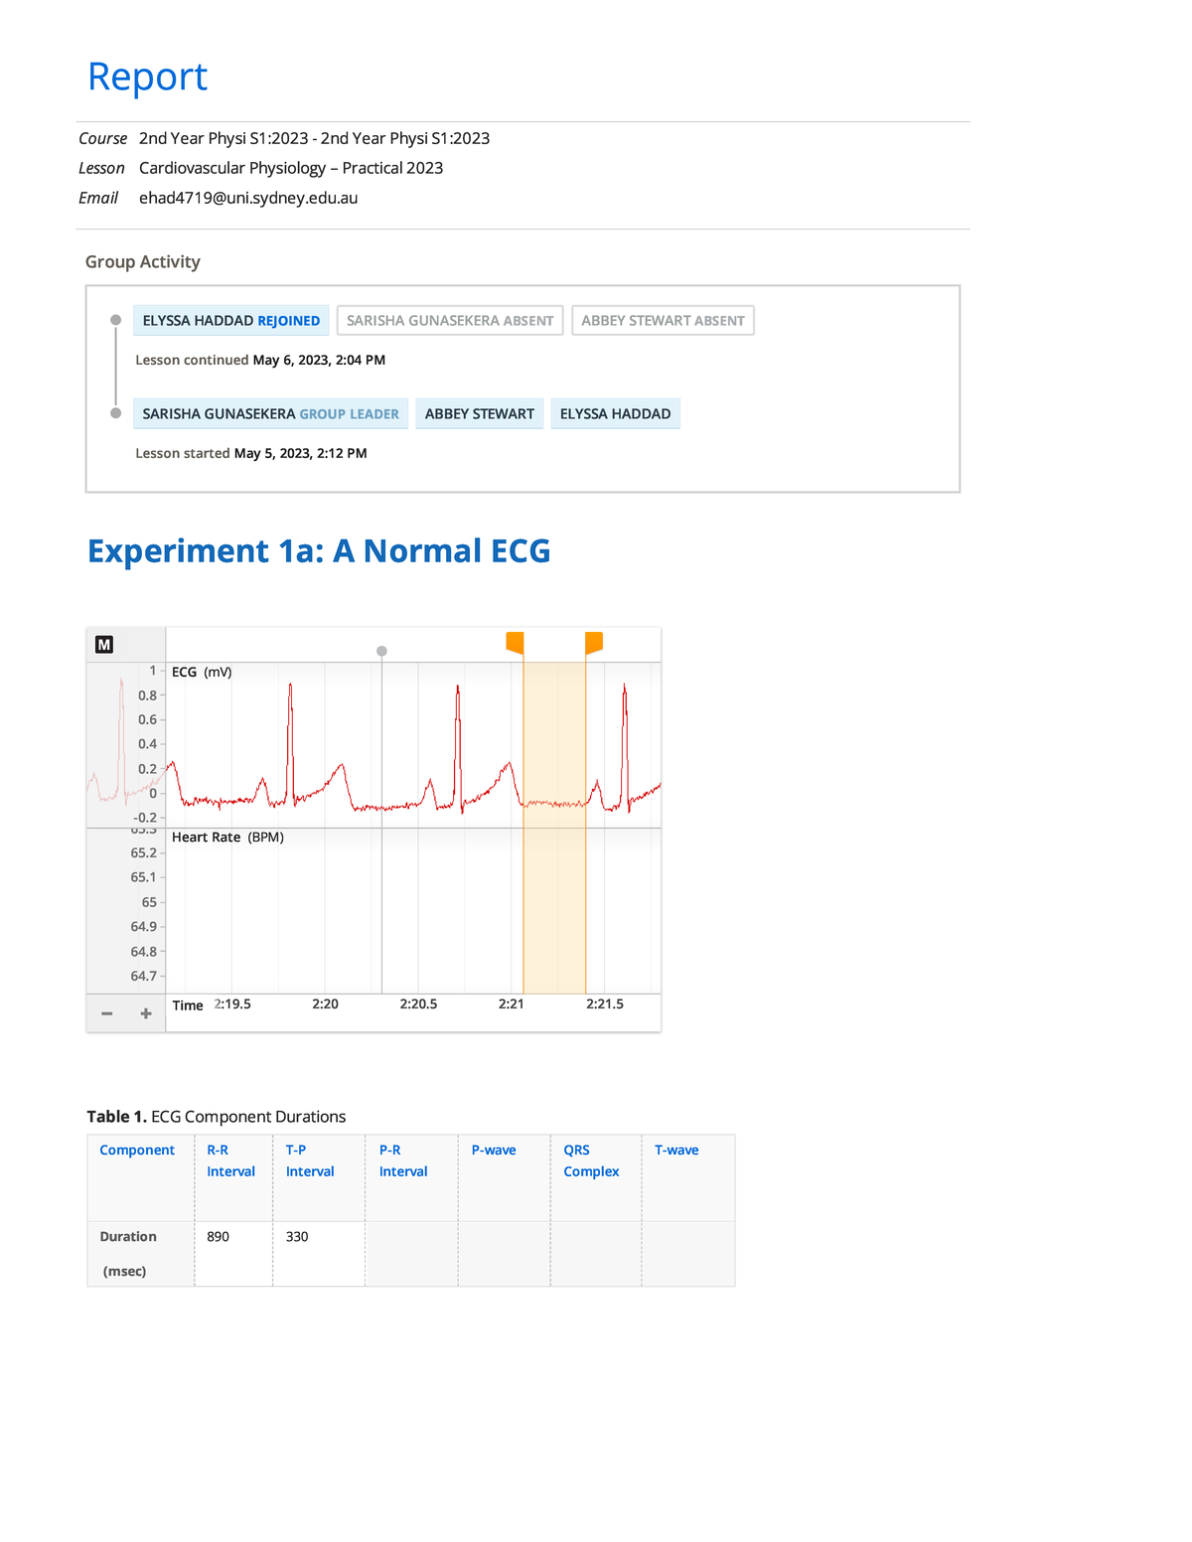Click the SARISHA GUNASEKERA GROUP LEADER tag

pos(271,414)
